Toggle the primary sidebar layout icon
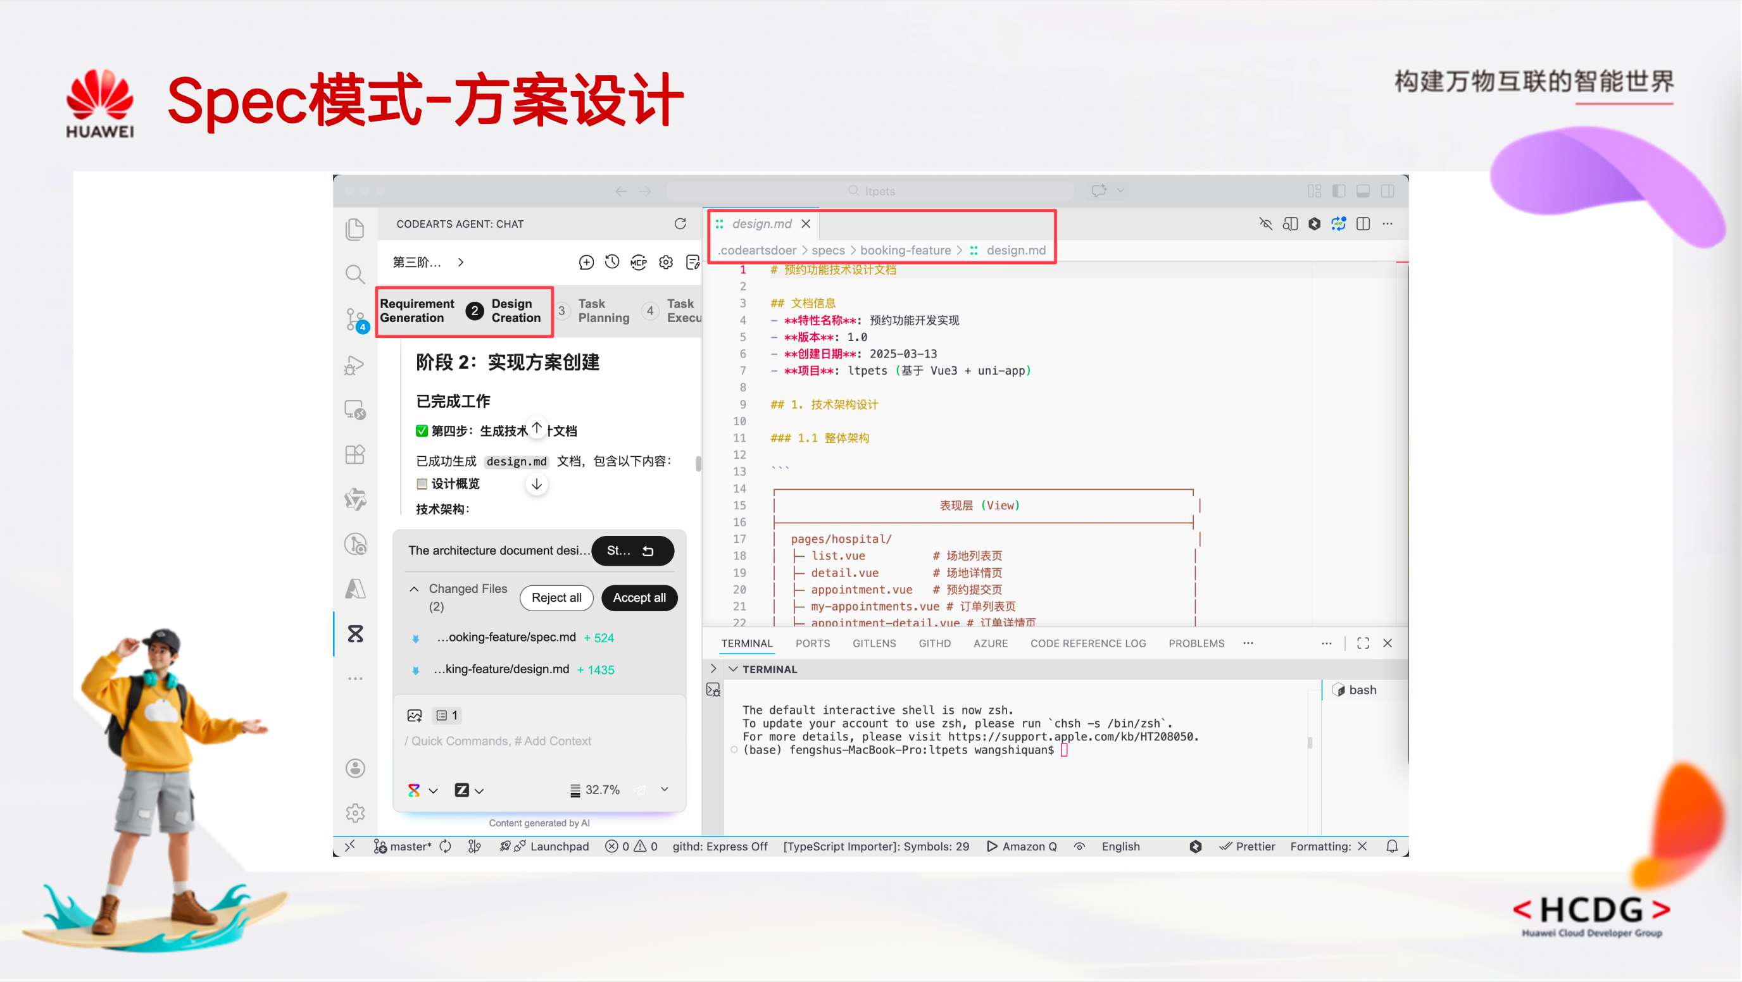Viewport: 1742px width, 982px height. point(1339,191)
